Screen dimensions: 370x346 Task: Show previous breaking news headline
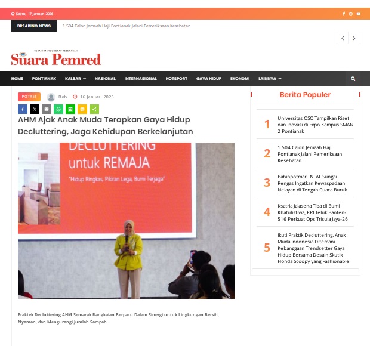coord(343,38)
